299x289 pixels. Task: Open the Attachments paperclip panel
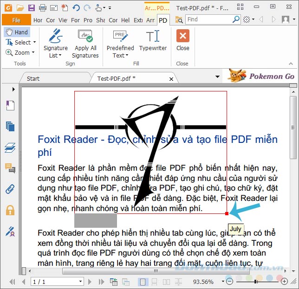tap(10, 189)
